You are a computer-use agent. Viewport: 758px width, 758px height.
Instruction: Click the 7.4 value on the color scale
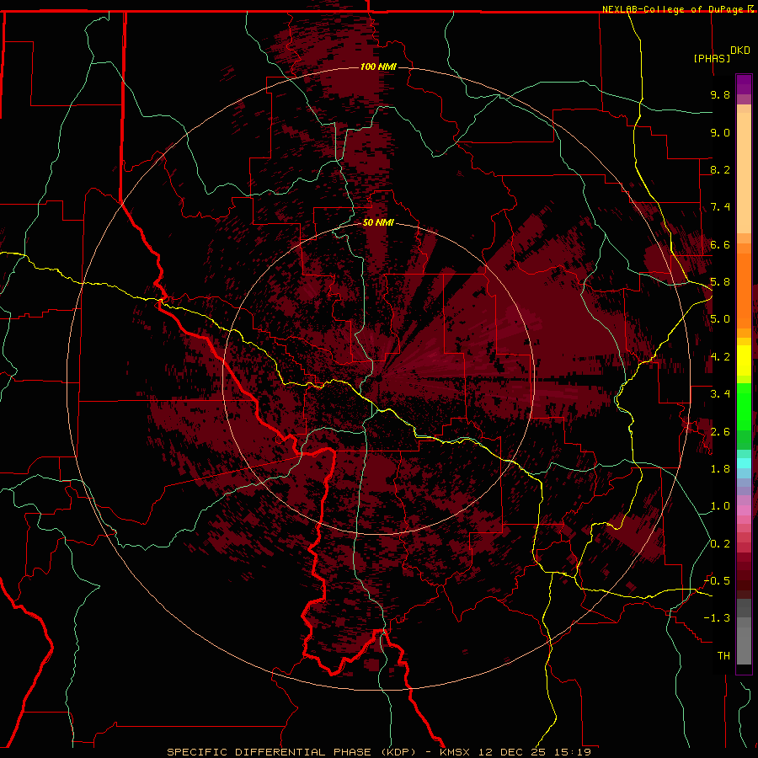coord(720,207)
